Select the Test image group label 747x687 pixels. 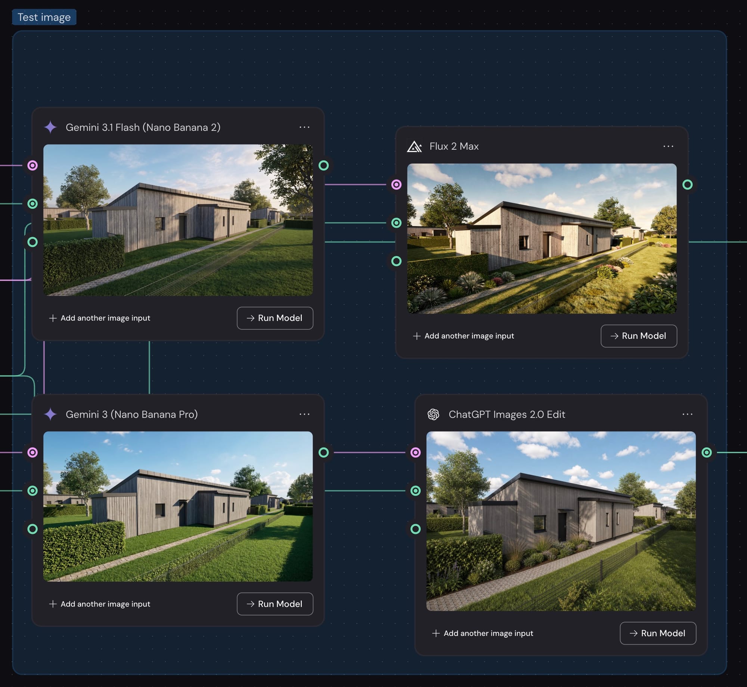point(44,17)
